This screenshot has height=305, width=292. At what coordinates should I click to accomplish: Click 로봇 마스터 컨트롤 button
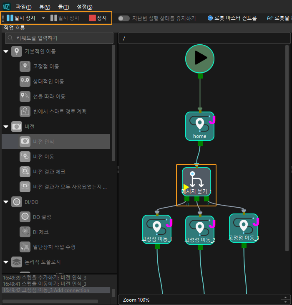click(x=232, y=18)
